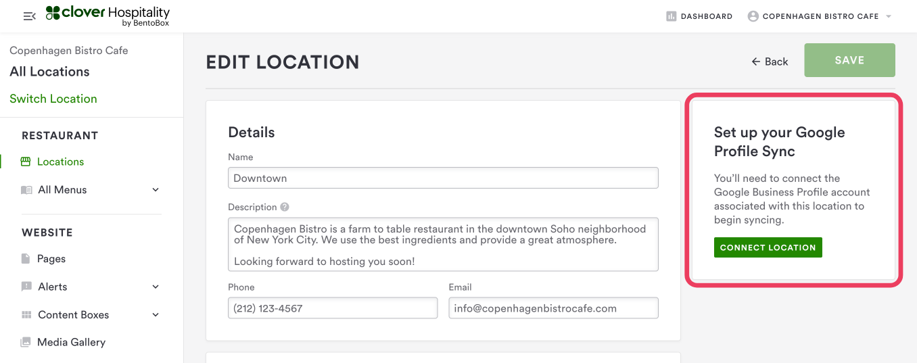The image size is (917, 363).
Task: Click the account avatar icon
Action: 753,16
